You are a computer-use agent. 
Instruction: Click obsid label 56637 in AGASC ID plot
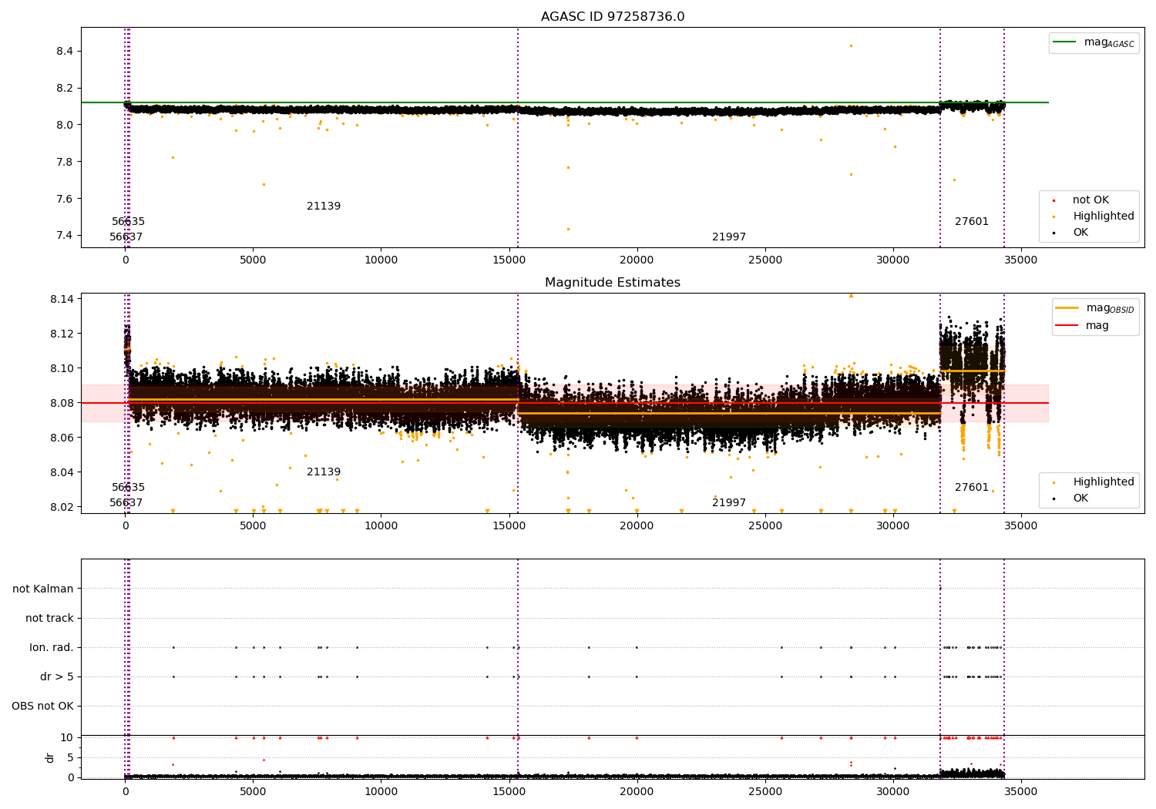click(126, 237)
